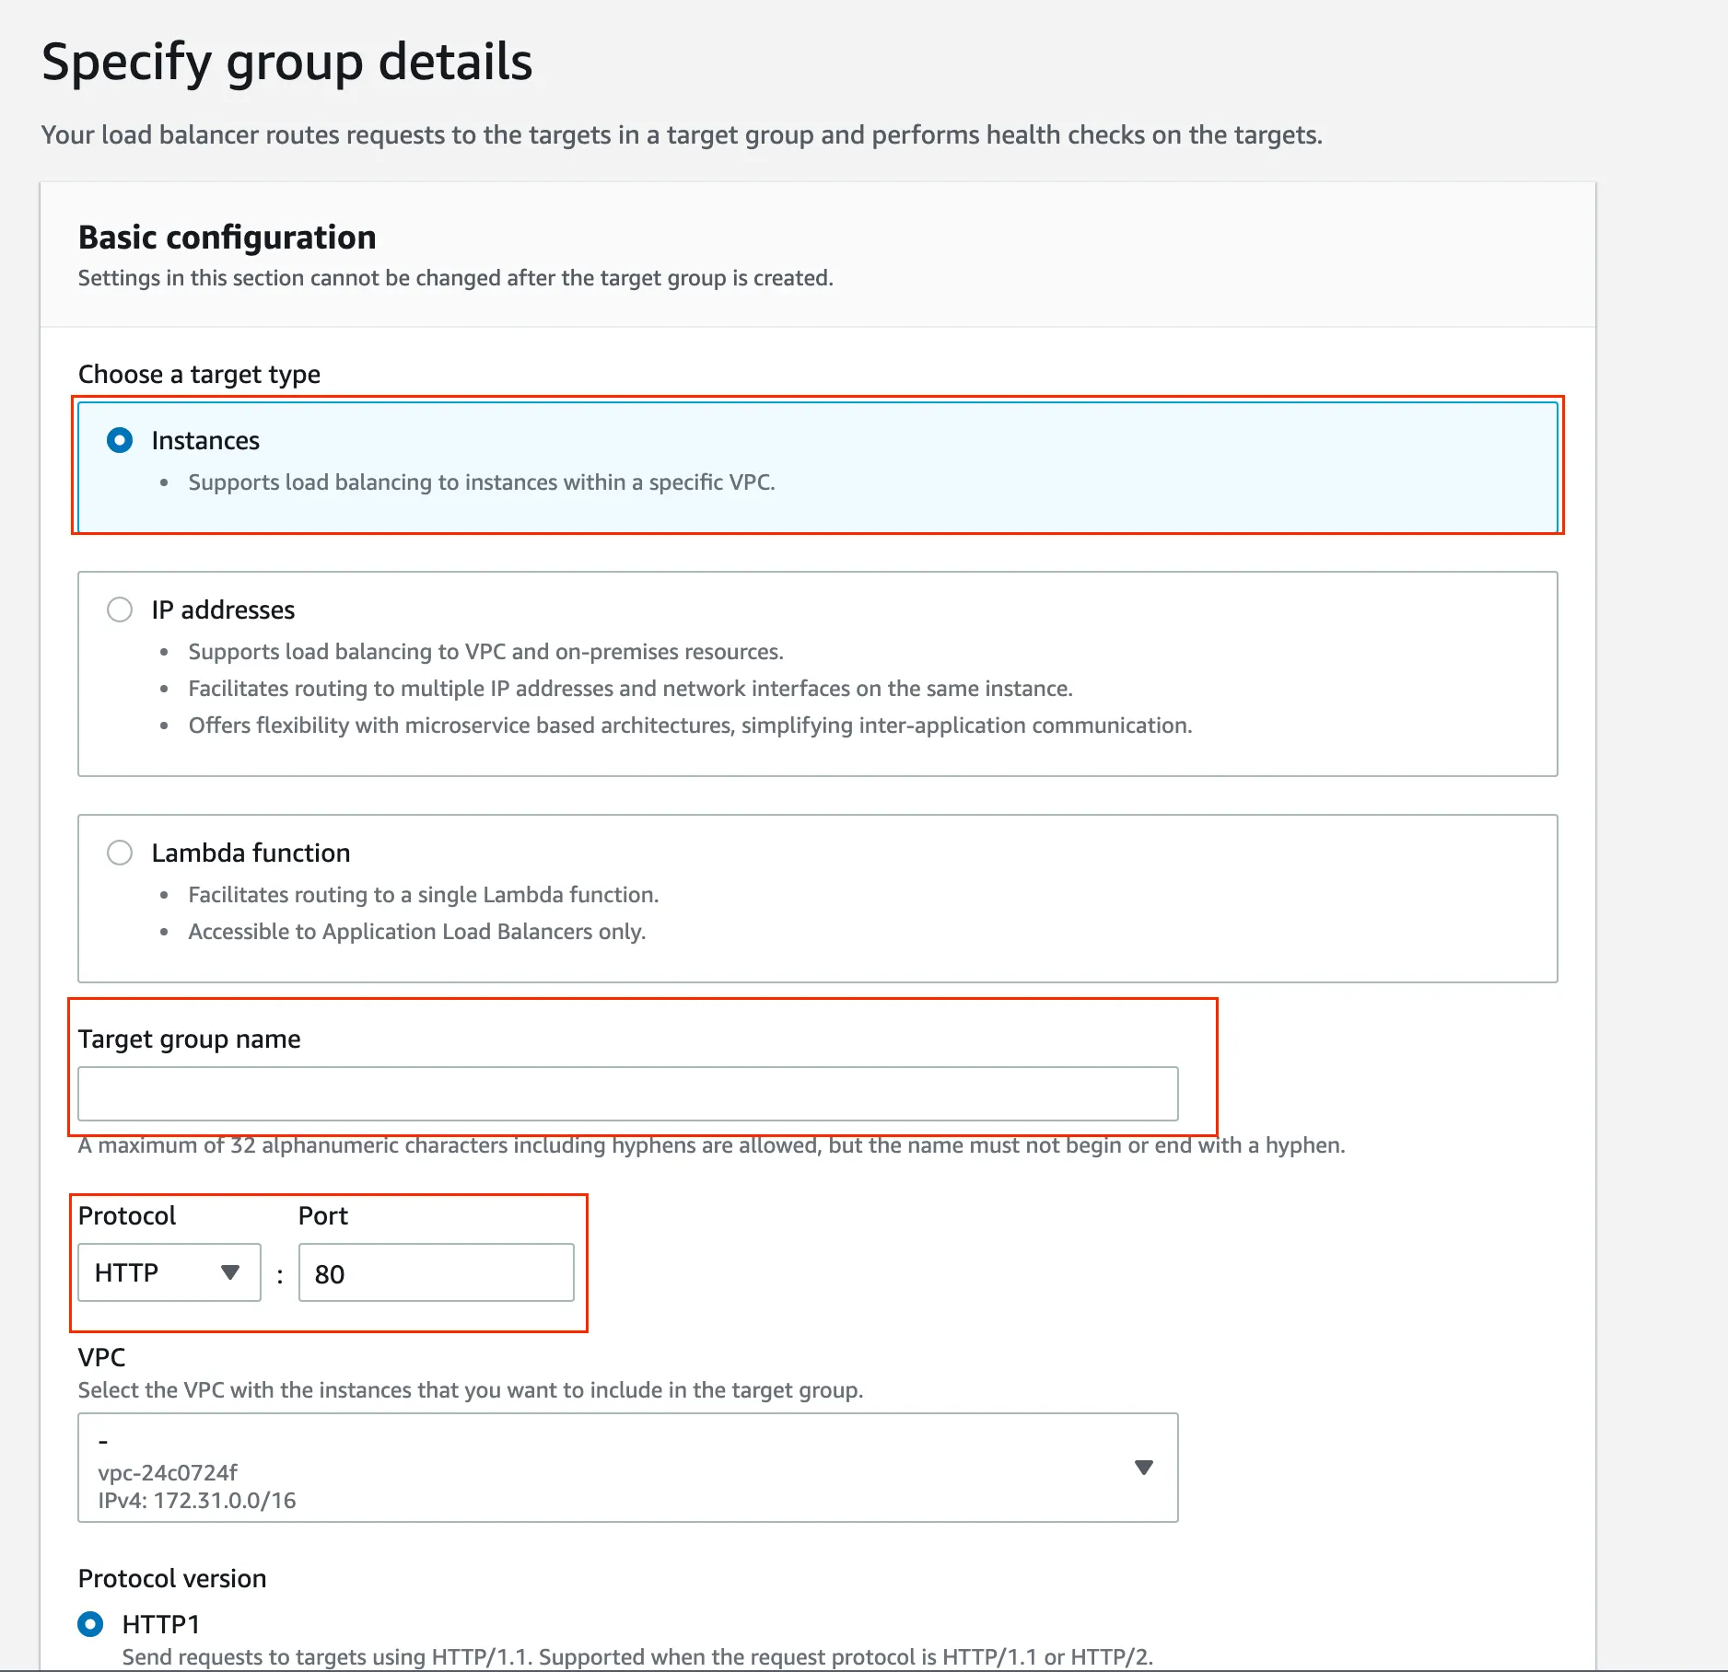
Task: Click the HTTP1 label text
Action: coord(161,1624)
